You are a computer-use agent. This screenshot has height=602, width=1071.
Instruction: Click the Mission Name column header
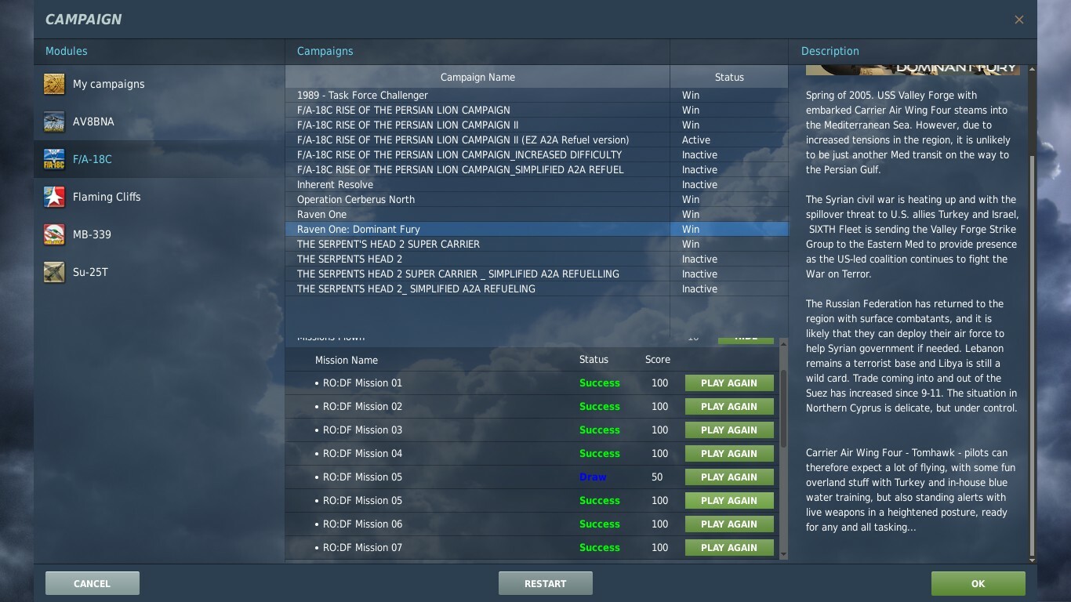(347, 360)
